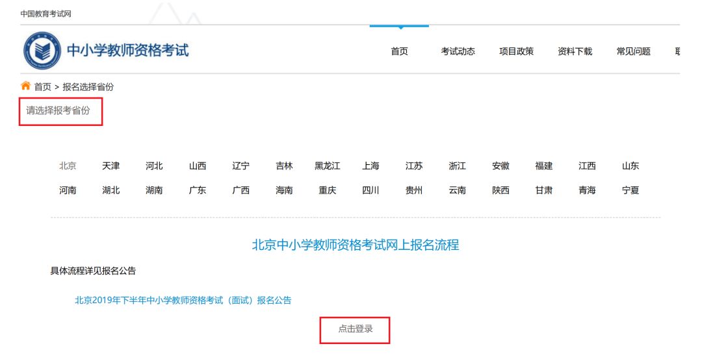Select province 上海
The height and width of the screenshot is (359, 702).
(370, 166)
